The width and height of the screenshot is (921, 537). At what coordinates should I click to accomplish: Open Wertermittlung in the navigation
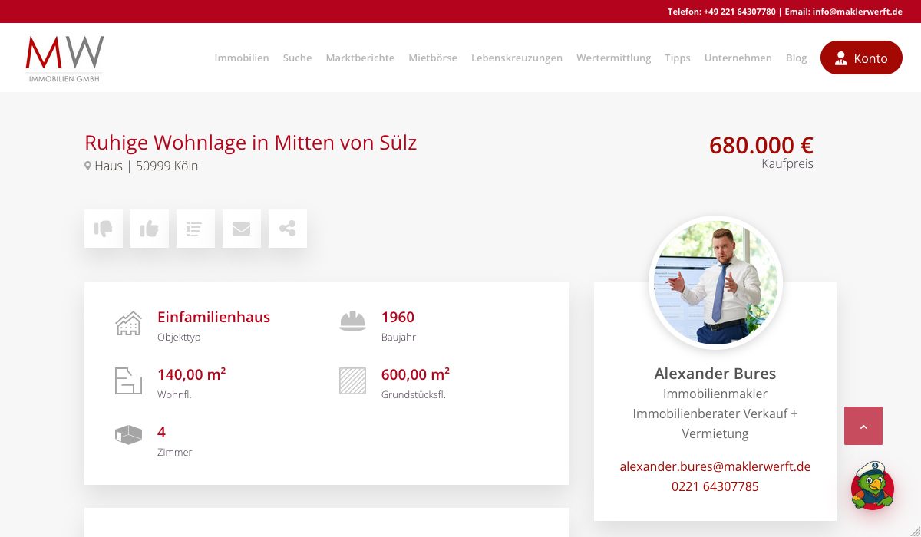613,58
